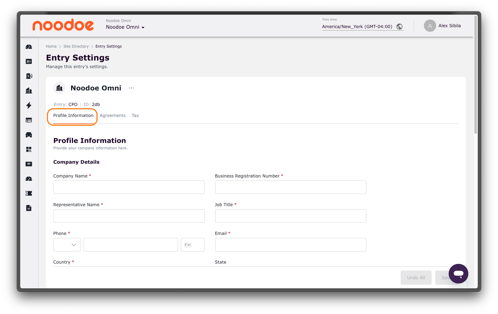Click the 'Company Details' heading
Image resolution: width=498 pixels, height=314 pixels.
76,162
